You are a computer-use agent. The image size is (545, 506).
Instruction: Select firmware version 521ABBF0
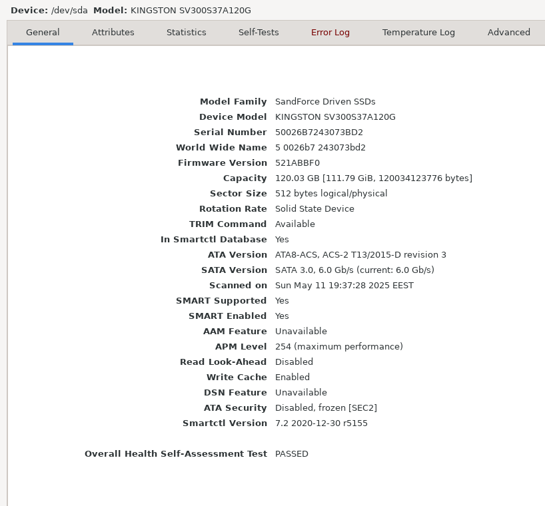298,163
